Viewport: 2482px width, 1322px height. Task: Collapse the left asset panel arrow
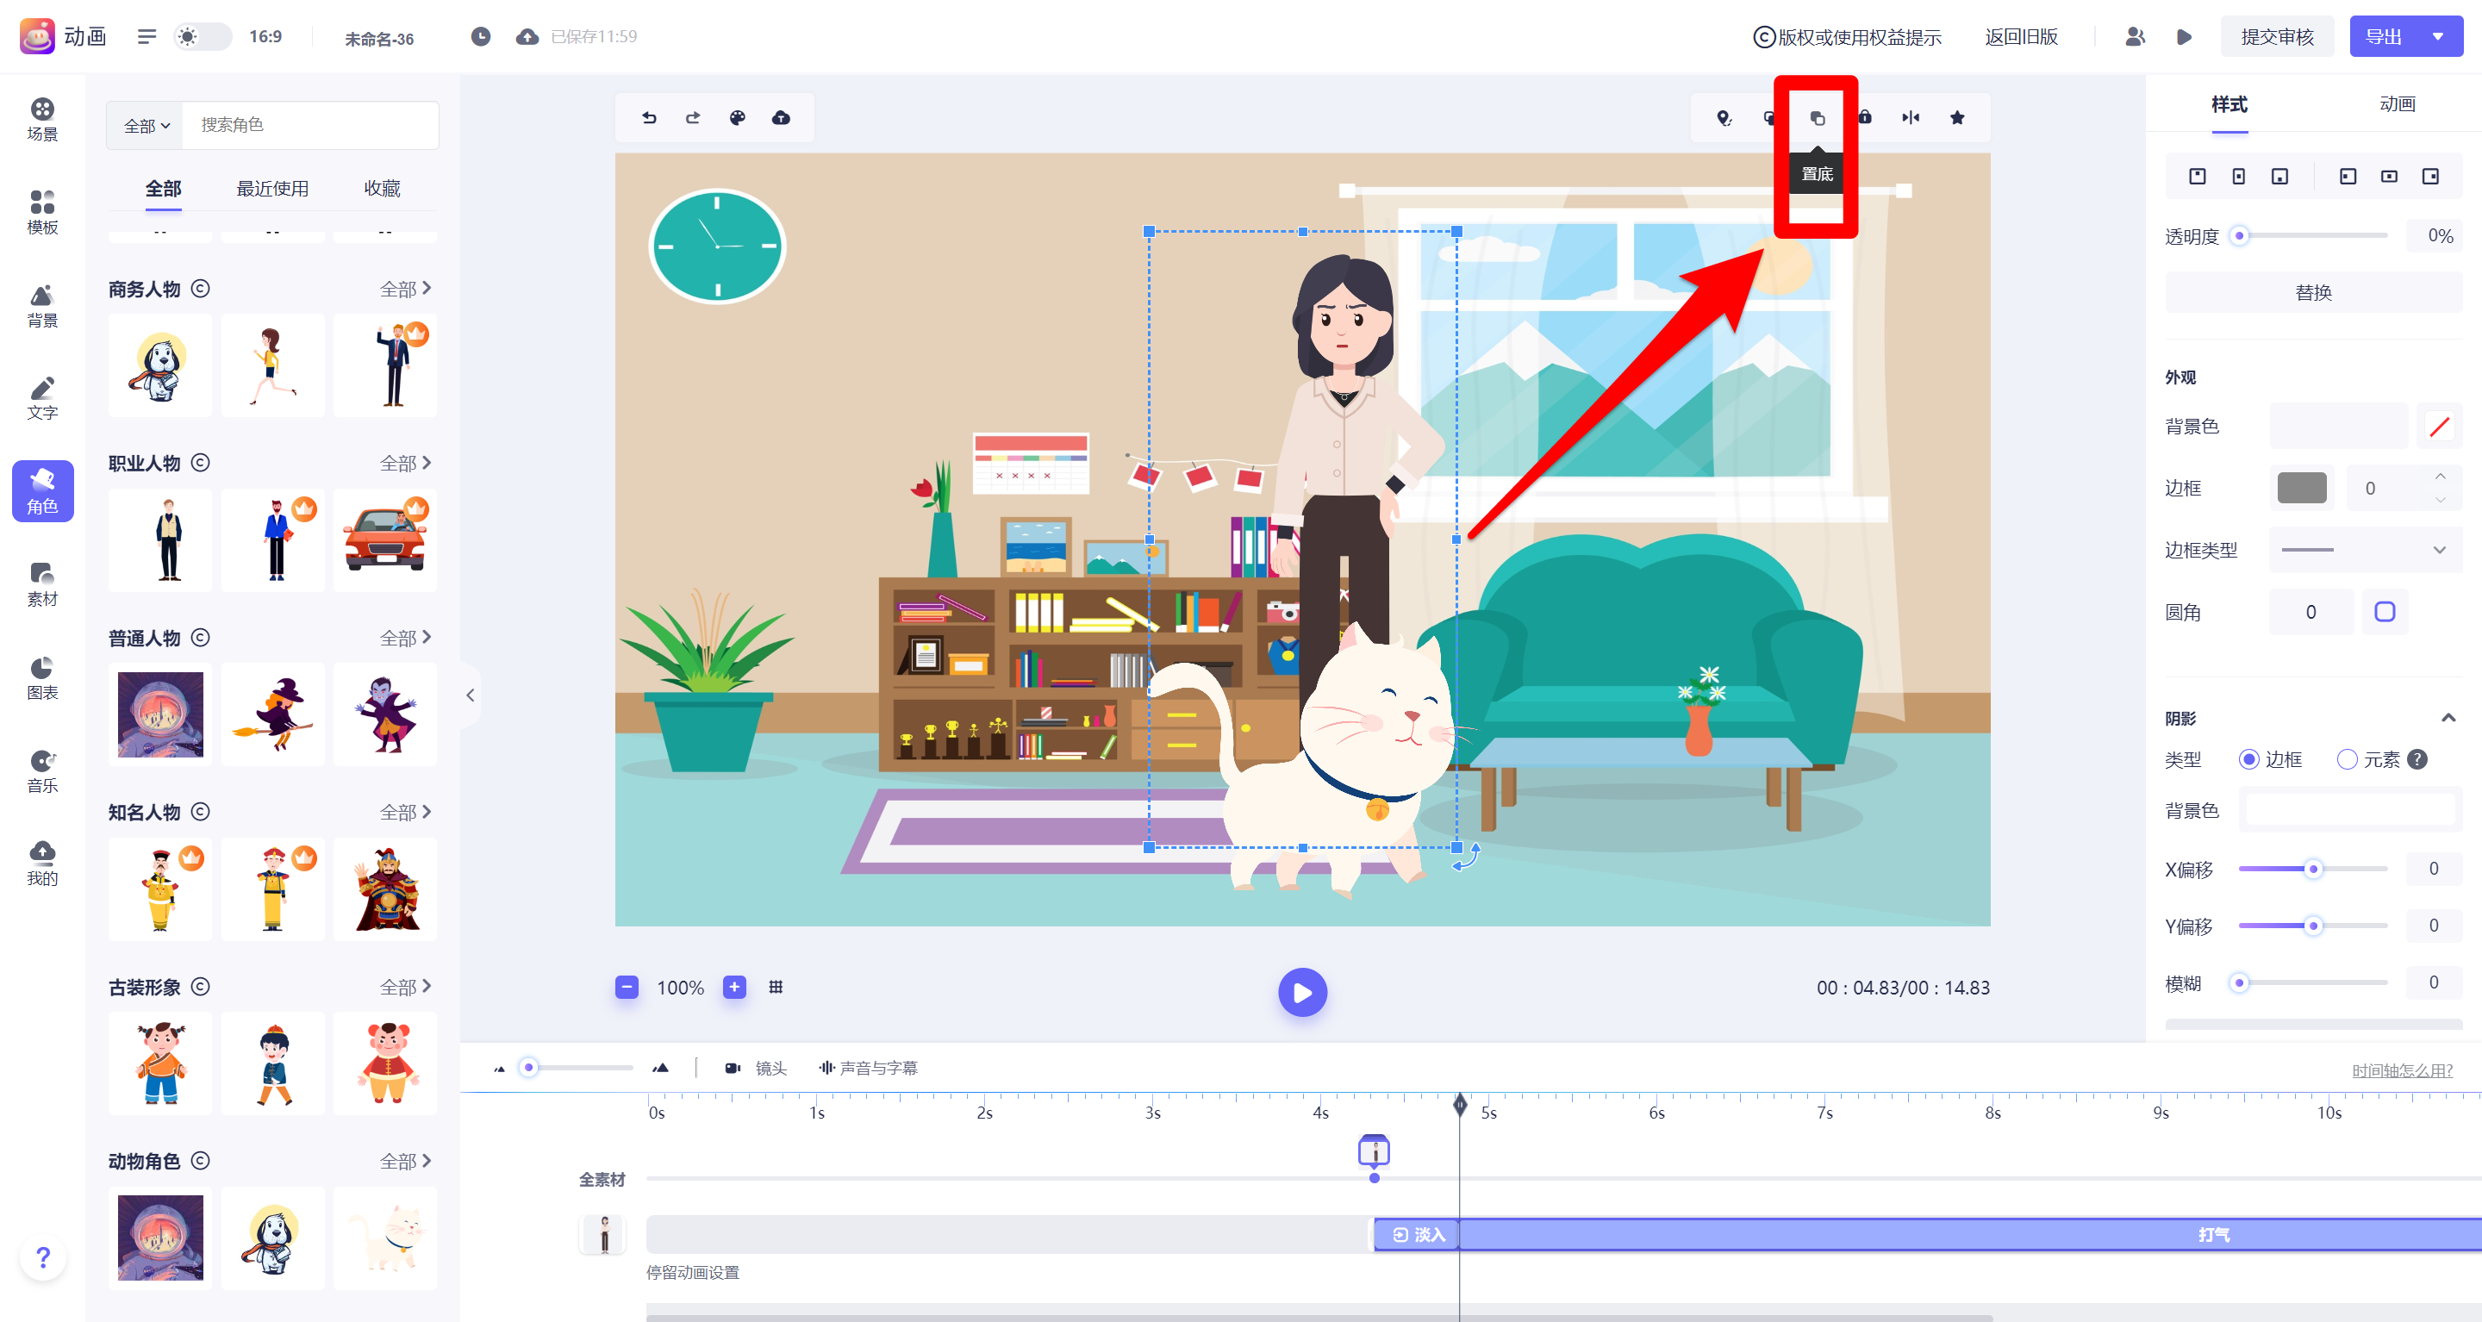click(x=471, y=695)
